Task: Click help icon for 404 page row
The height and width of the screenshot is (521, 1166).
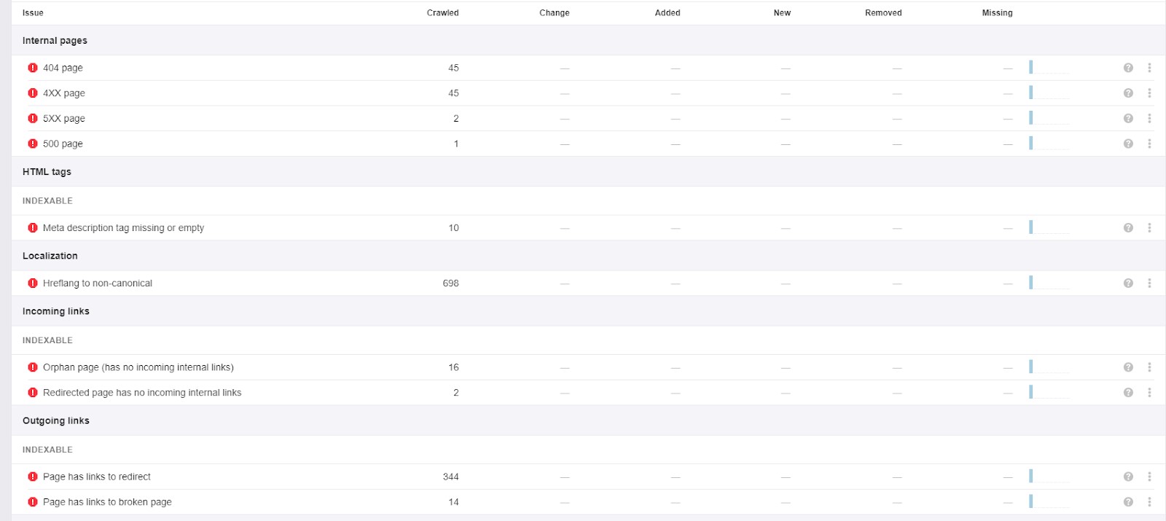Action: pyautogui.click(x=1128, y=68)
